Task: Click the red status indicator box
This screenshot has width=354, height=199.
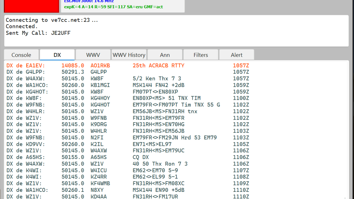Action: pyautogui.click(x=32, y=6)
